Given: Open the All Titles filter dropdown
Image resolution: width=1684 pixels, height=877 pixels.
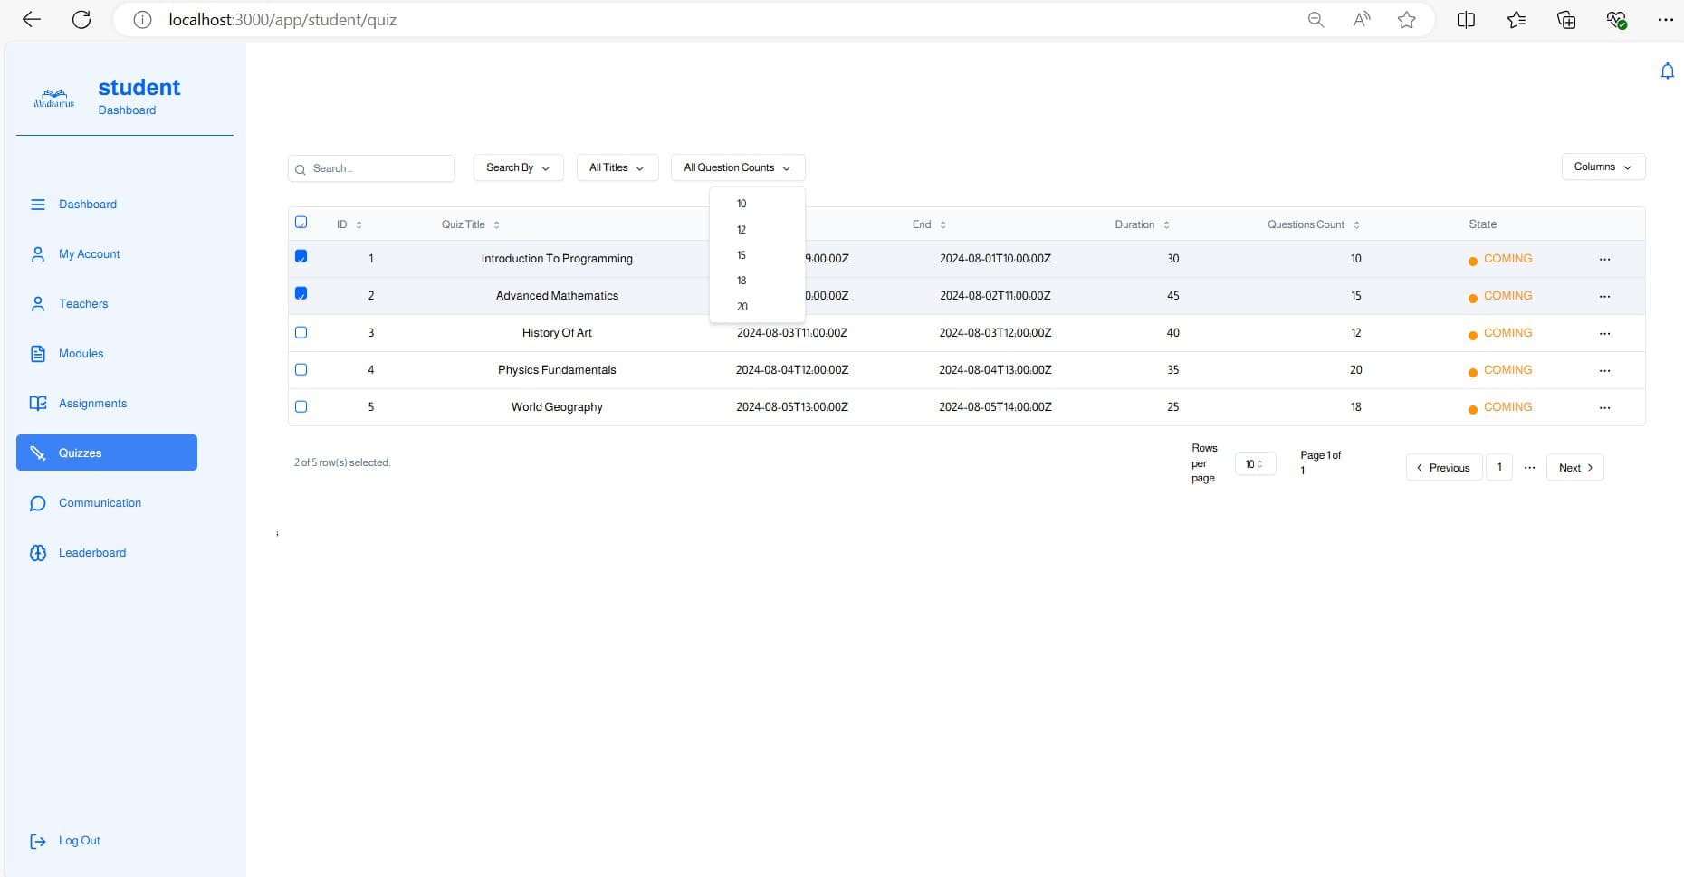Looking at the screenshot, I should click(617, 167).
